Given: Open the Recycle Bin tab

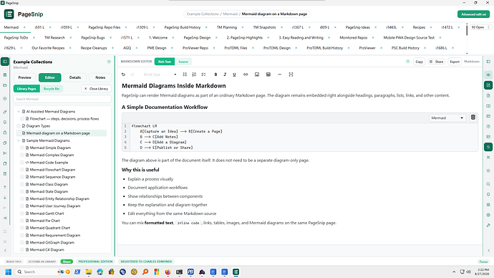Looking at the screenshot, I should pos(52,89).
